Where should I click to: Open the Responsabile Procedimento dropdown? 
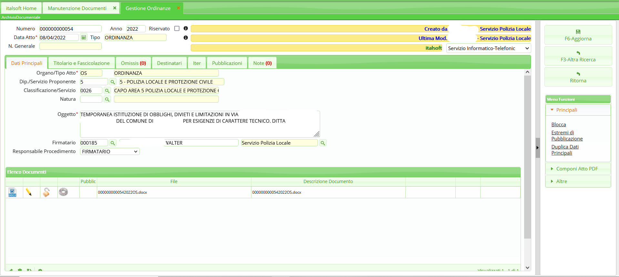coord(110,152)
